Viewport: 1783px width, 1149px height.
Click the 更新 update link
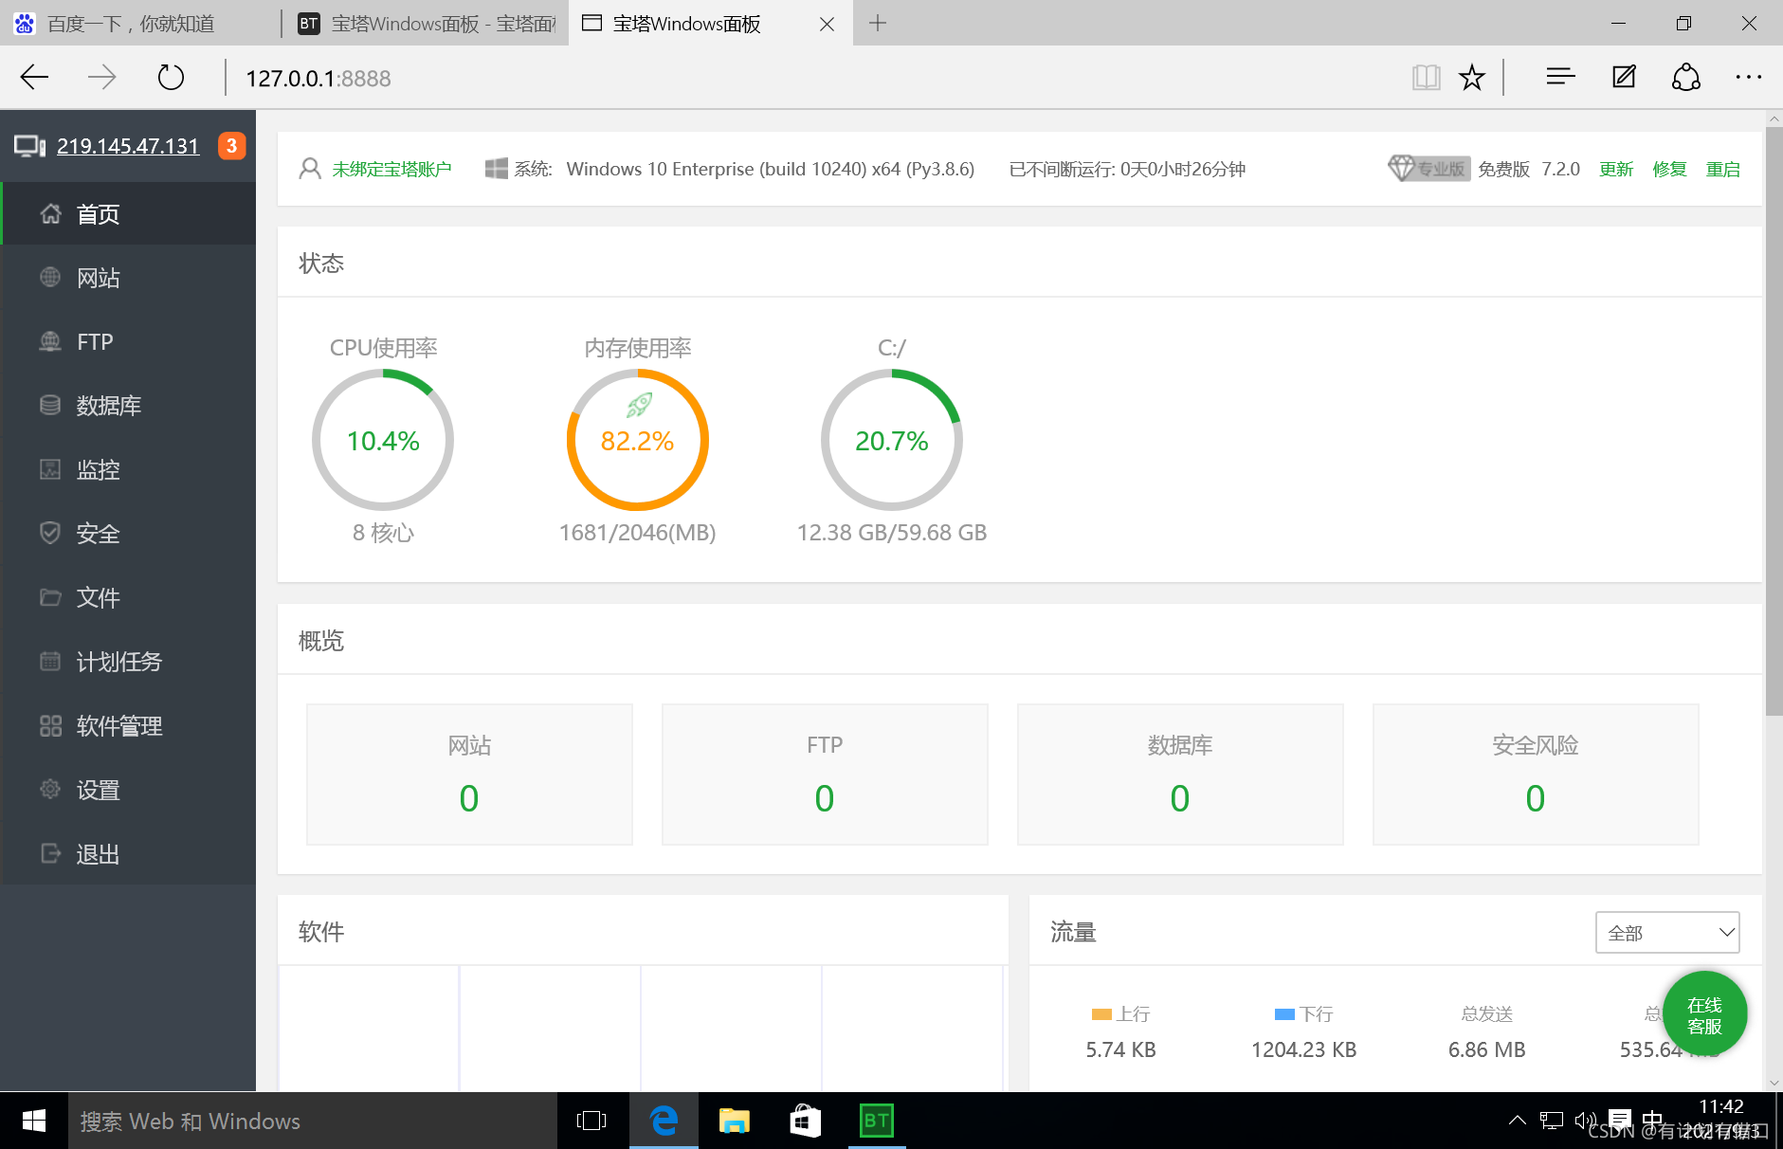[1616, 169]
